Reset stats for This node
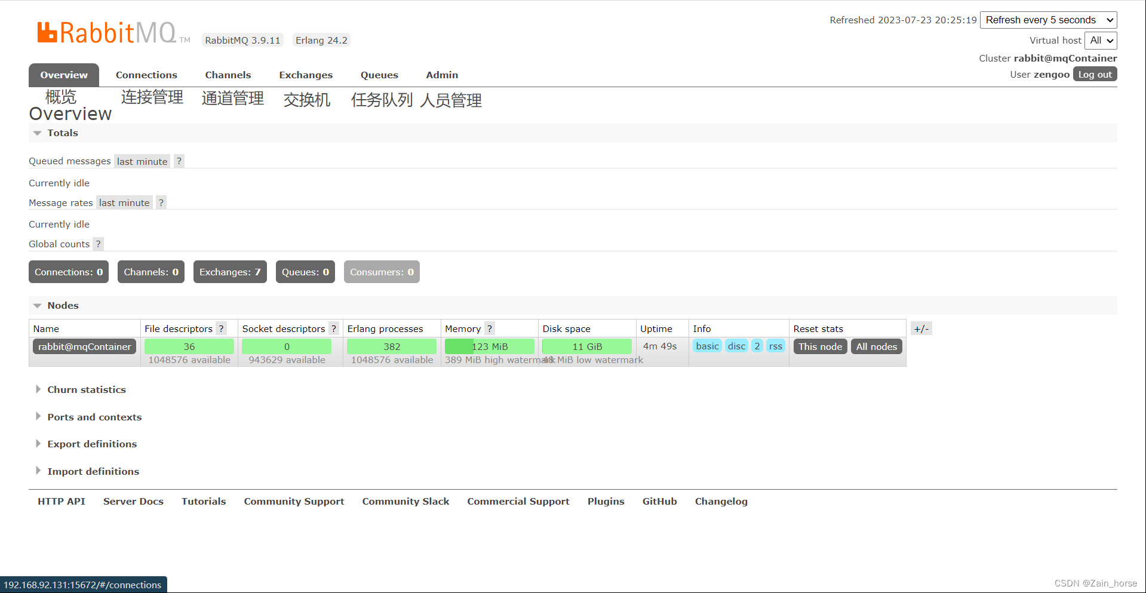Image resolution: width=1146 pixels, height=593 pixels. tap(820, 346)
